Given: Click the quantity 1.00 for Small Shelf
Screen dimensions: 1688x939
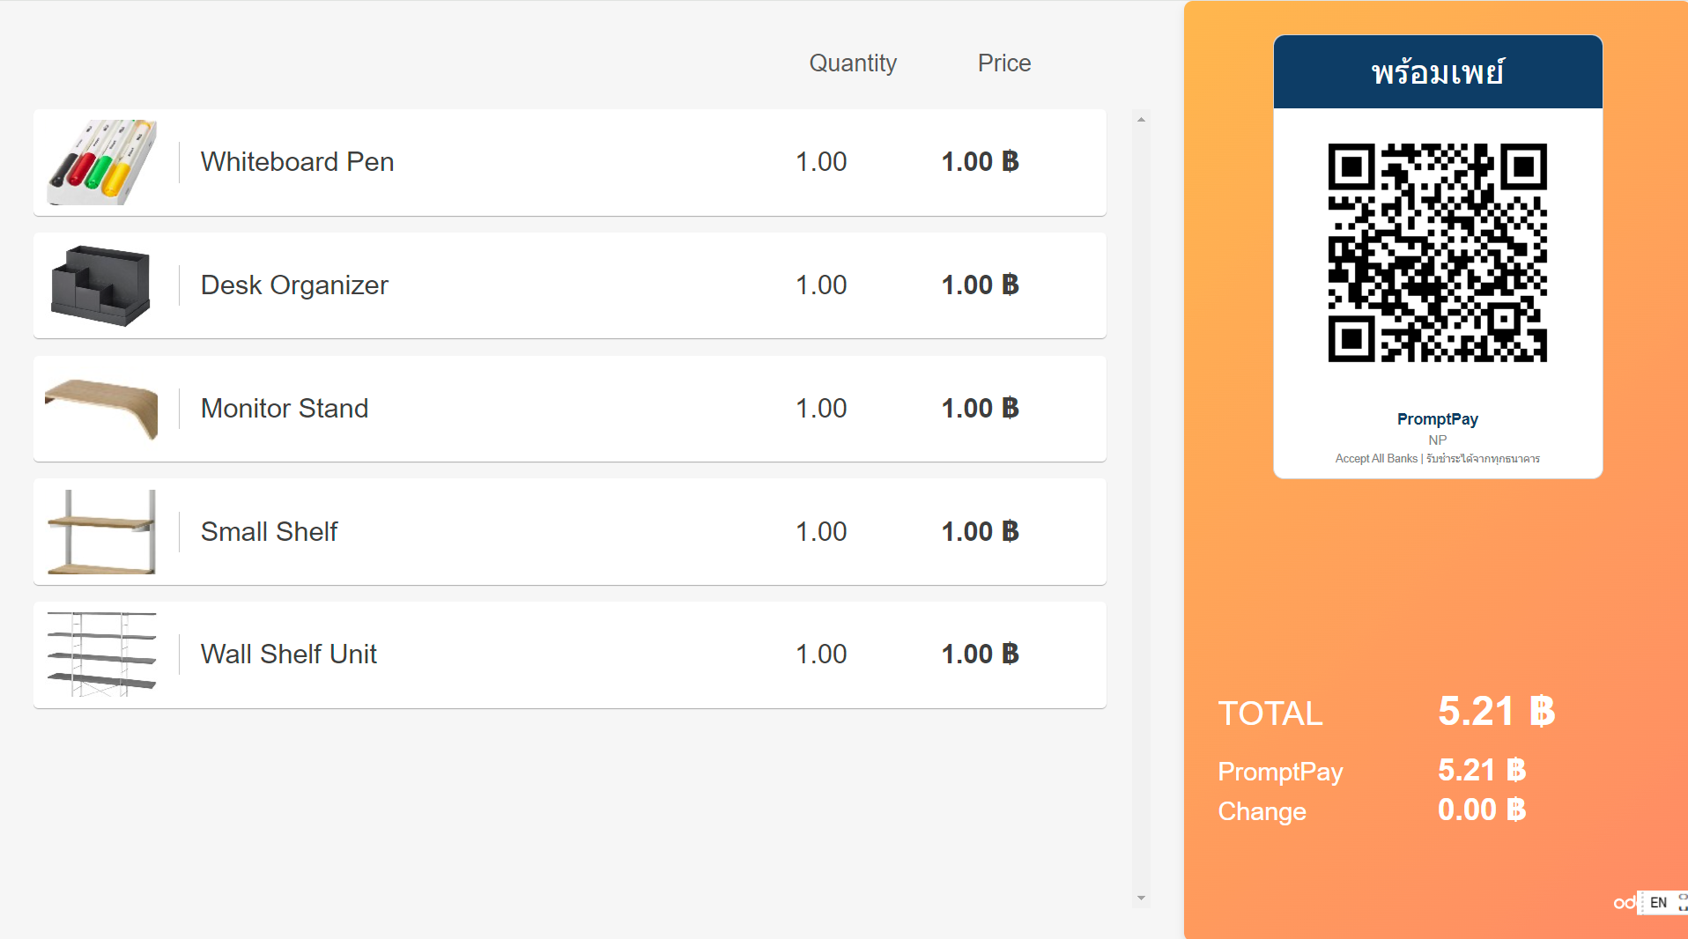Looking at the screenshot, I should 821,532.
